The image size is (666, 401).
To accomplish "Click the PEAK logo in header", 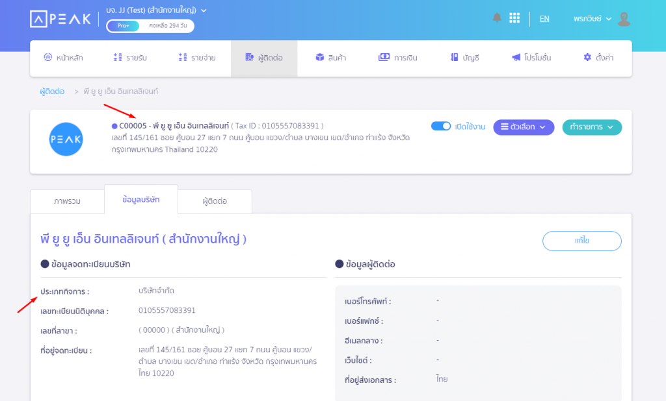I will click(x=60, y=19).
